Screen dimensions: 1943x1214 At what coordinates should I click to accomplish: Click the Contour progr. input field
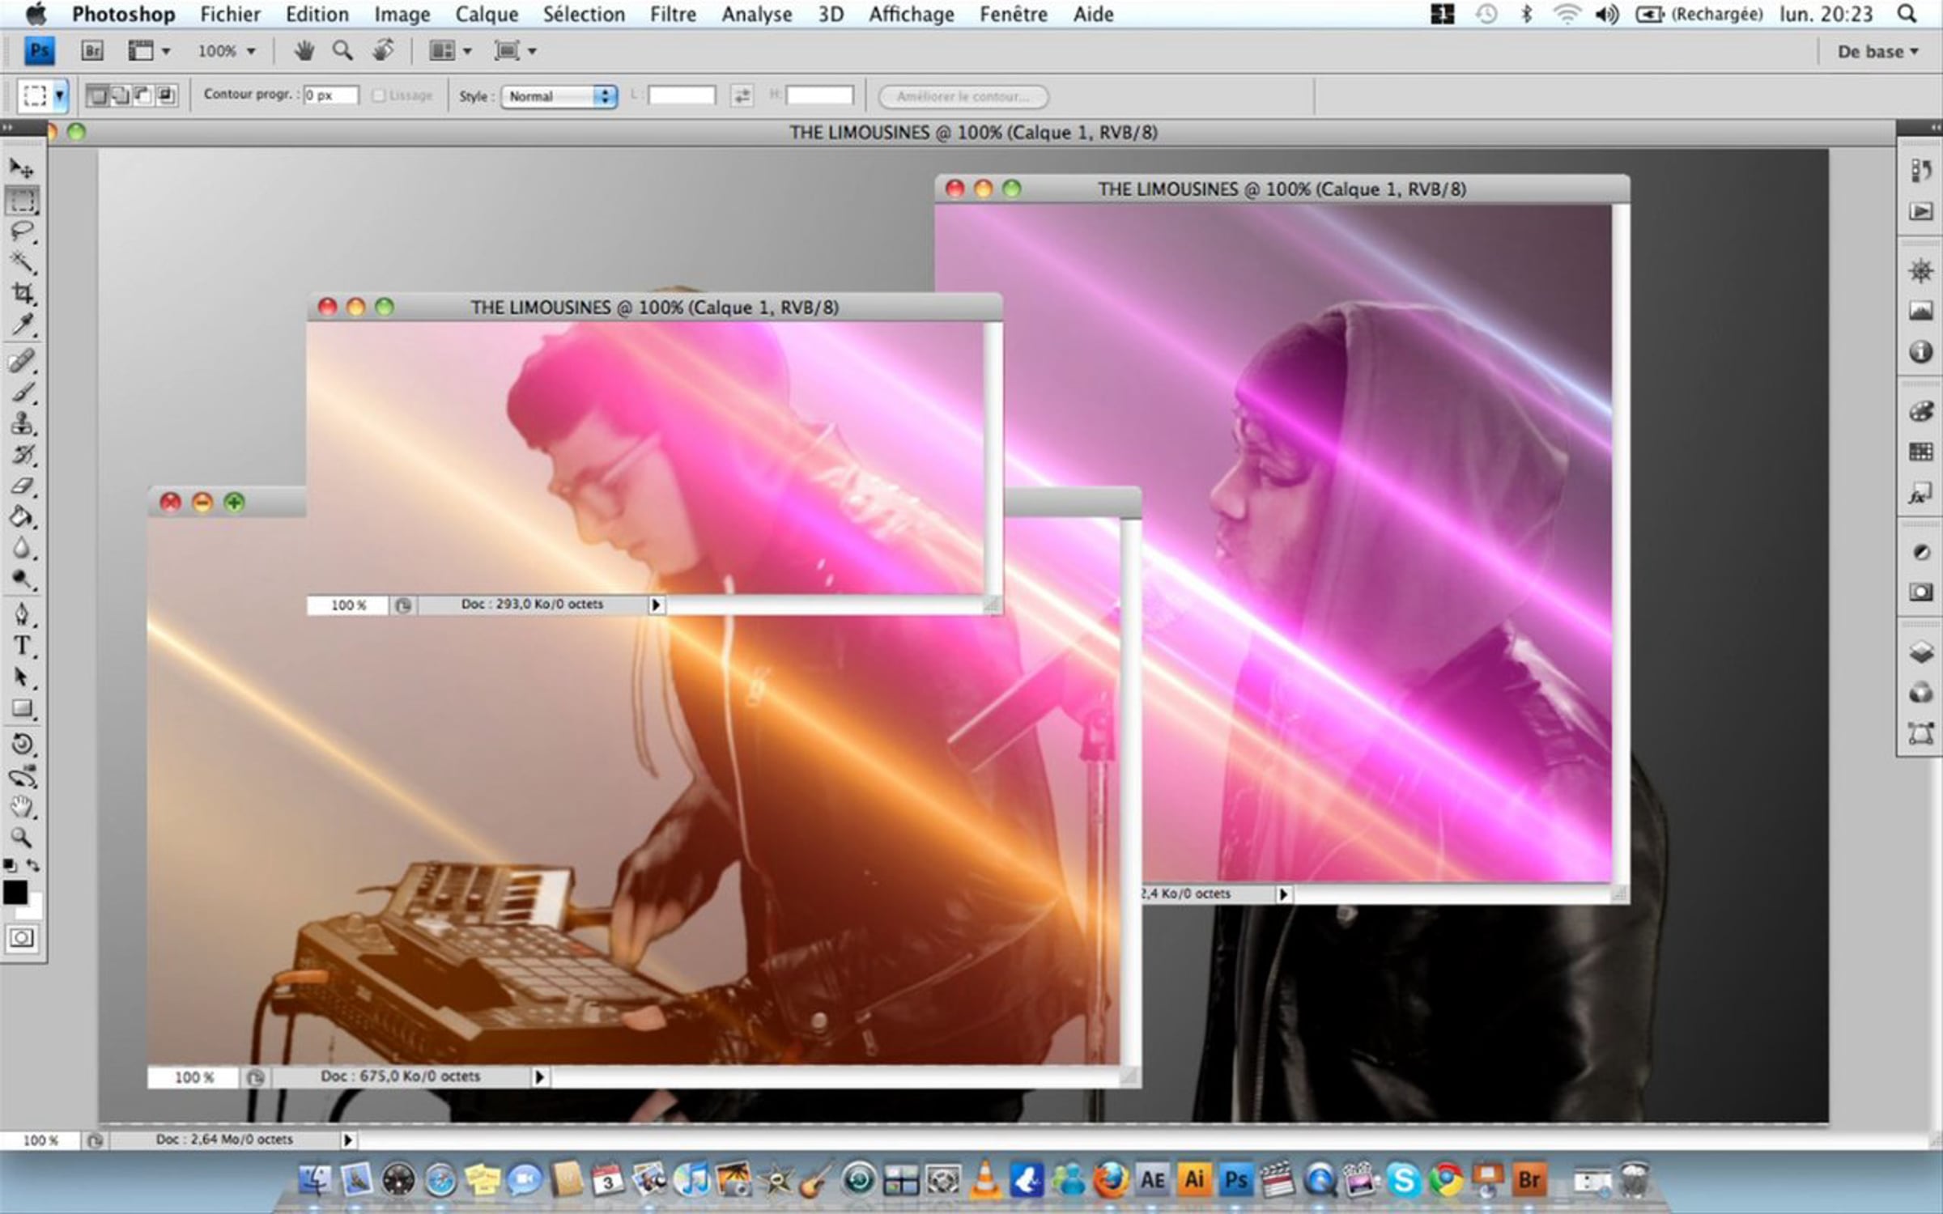click(331, 95)
